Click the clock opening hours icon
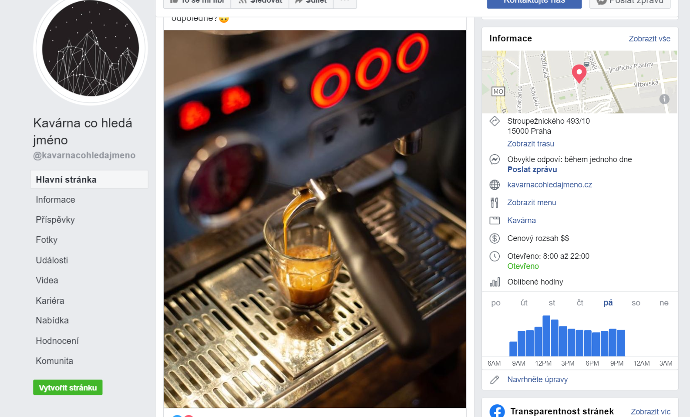This screenshot has width=690, height=417. point(495,256)
